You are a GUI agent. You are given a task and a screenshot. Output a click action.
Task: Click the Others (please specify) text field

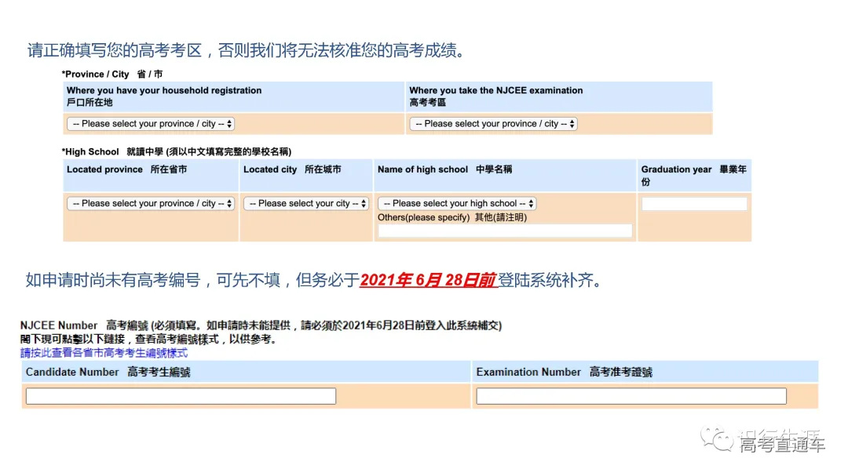click(x=503, y=231)
